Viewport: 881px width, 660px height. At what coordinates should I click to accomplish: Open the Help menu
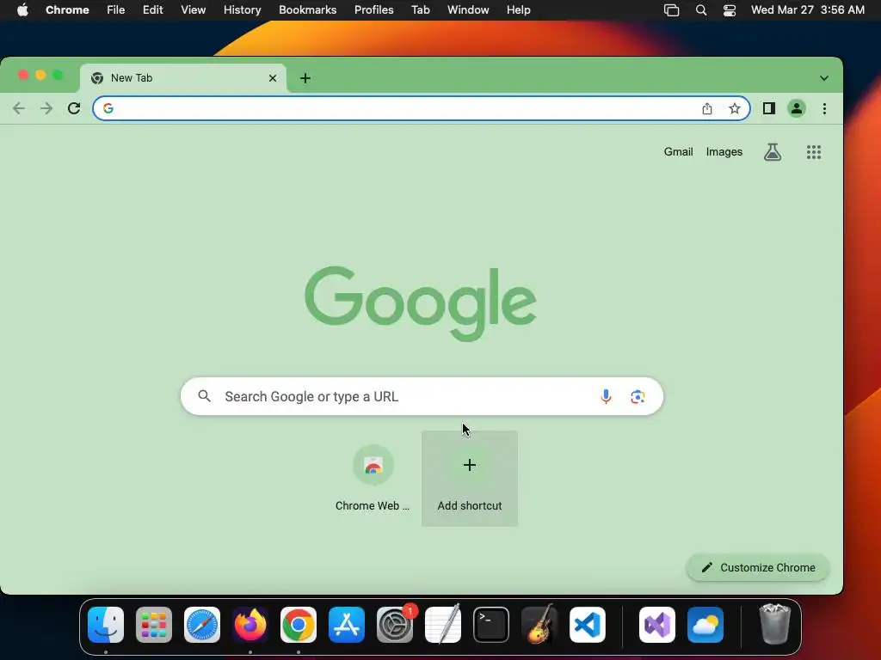[x=518, y=10]
